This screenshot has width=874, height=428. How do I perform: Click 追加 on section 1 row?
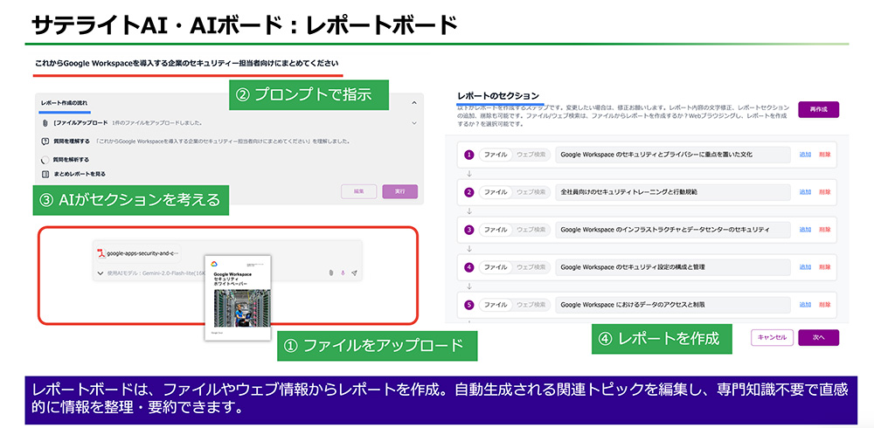tap(805, 155)
